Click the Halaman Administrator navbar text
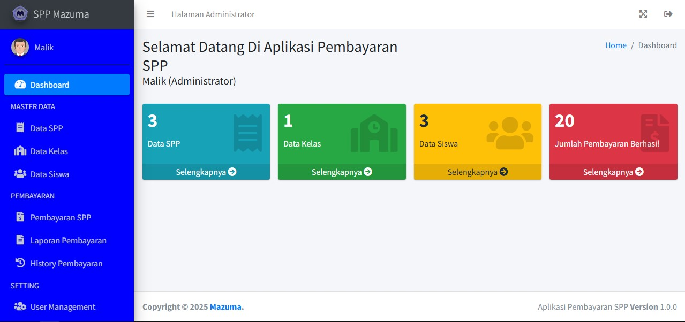 tap(213, 14)
